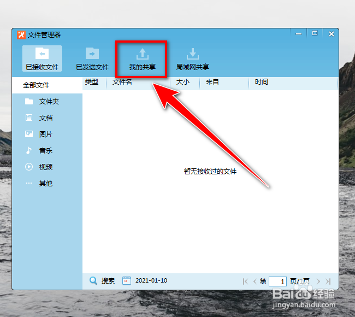Select the 其他 others filter label
This screenshot has width=355, height=317.
(x=46, y=183)
